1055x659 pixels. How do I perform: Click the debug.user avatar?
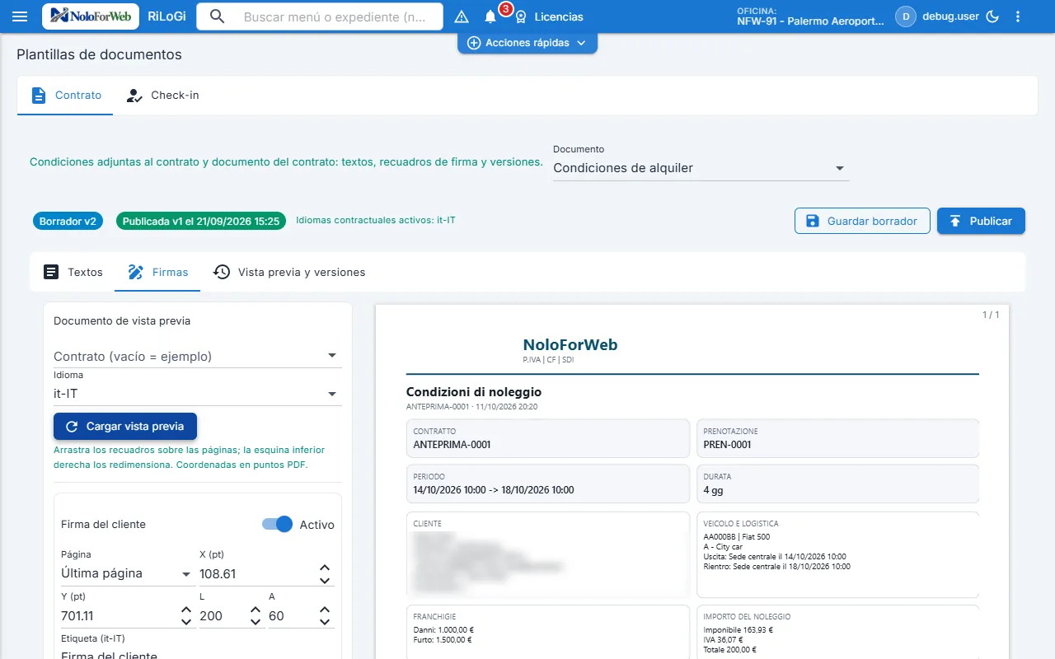906,16
